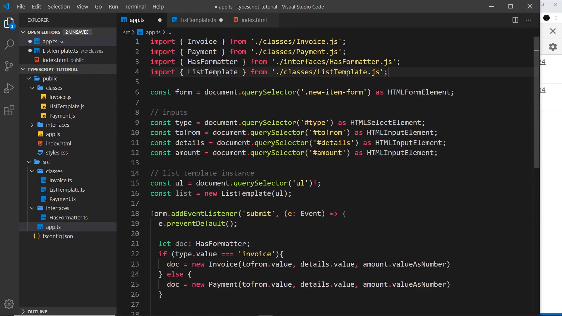Viewport: 562px width, 316px height.
Task: Open styles.css file
Action: tap(57, 153)
